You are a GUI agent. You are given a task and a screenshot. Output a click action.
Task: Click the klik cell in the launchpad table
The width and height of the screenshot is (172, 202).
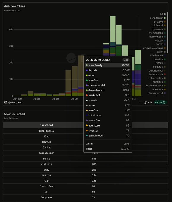(x=47, y=181)
